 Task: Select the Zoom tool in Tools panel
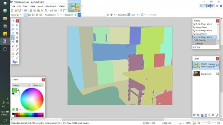point(17,33)
